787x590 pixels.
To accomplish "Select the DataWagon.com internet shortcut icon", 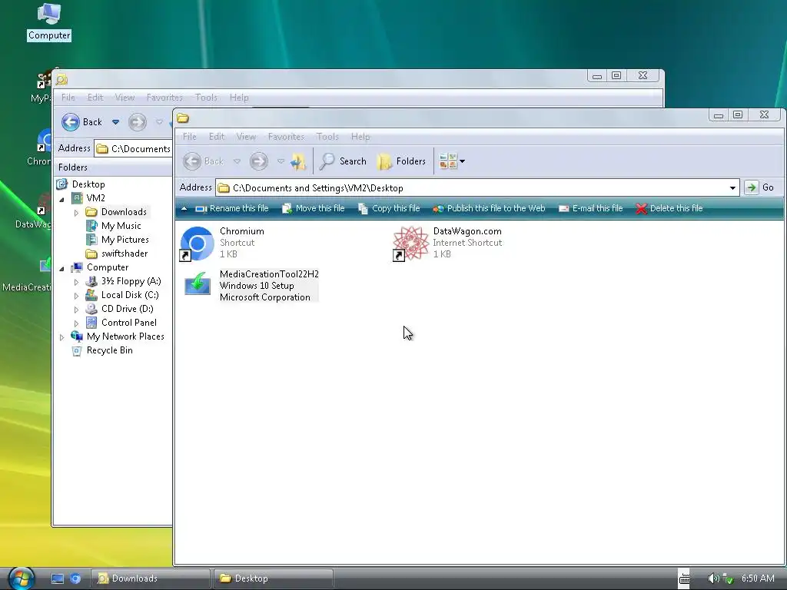I will [410, 244].
